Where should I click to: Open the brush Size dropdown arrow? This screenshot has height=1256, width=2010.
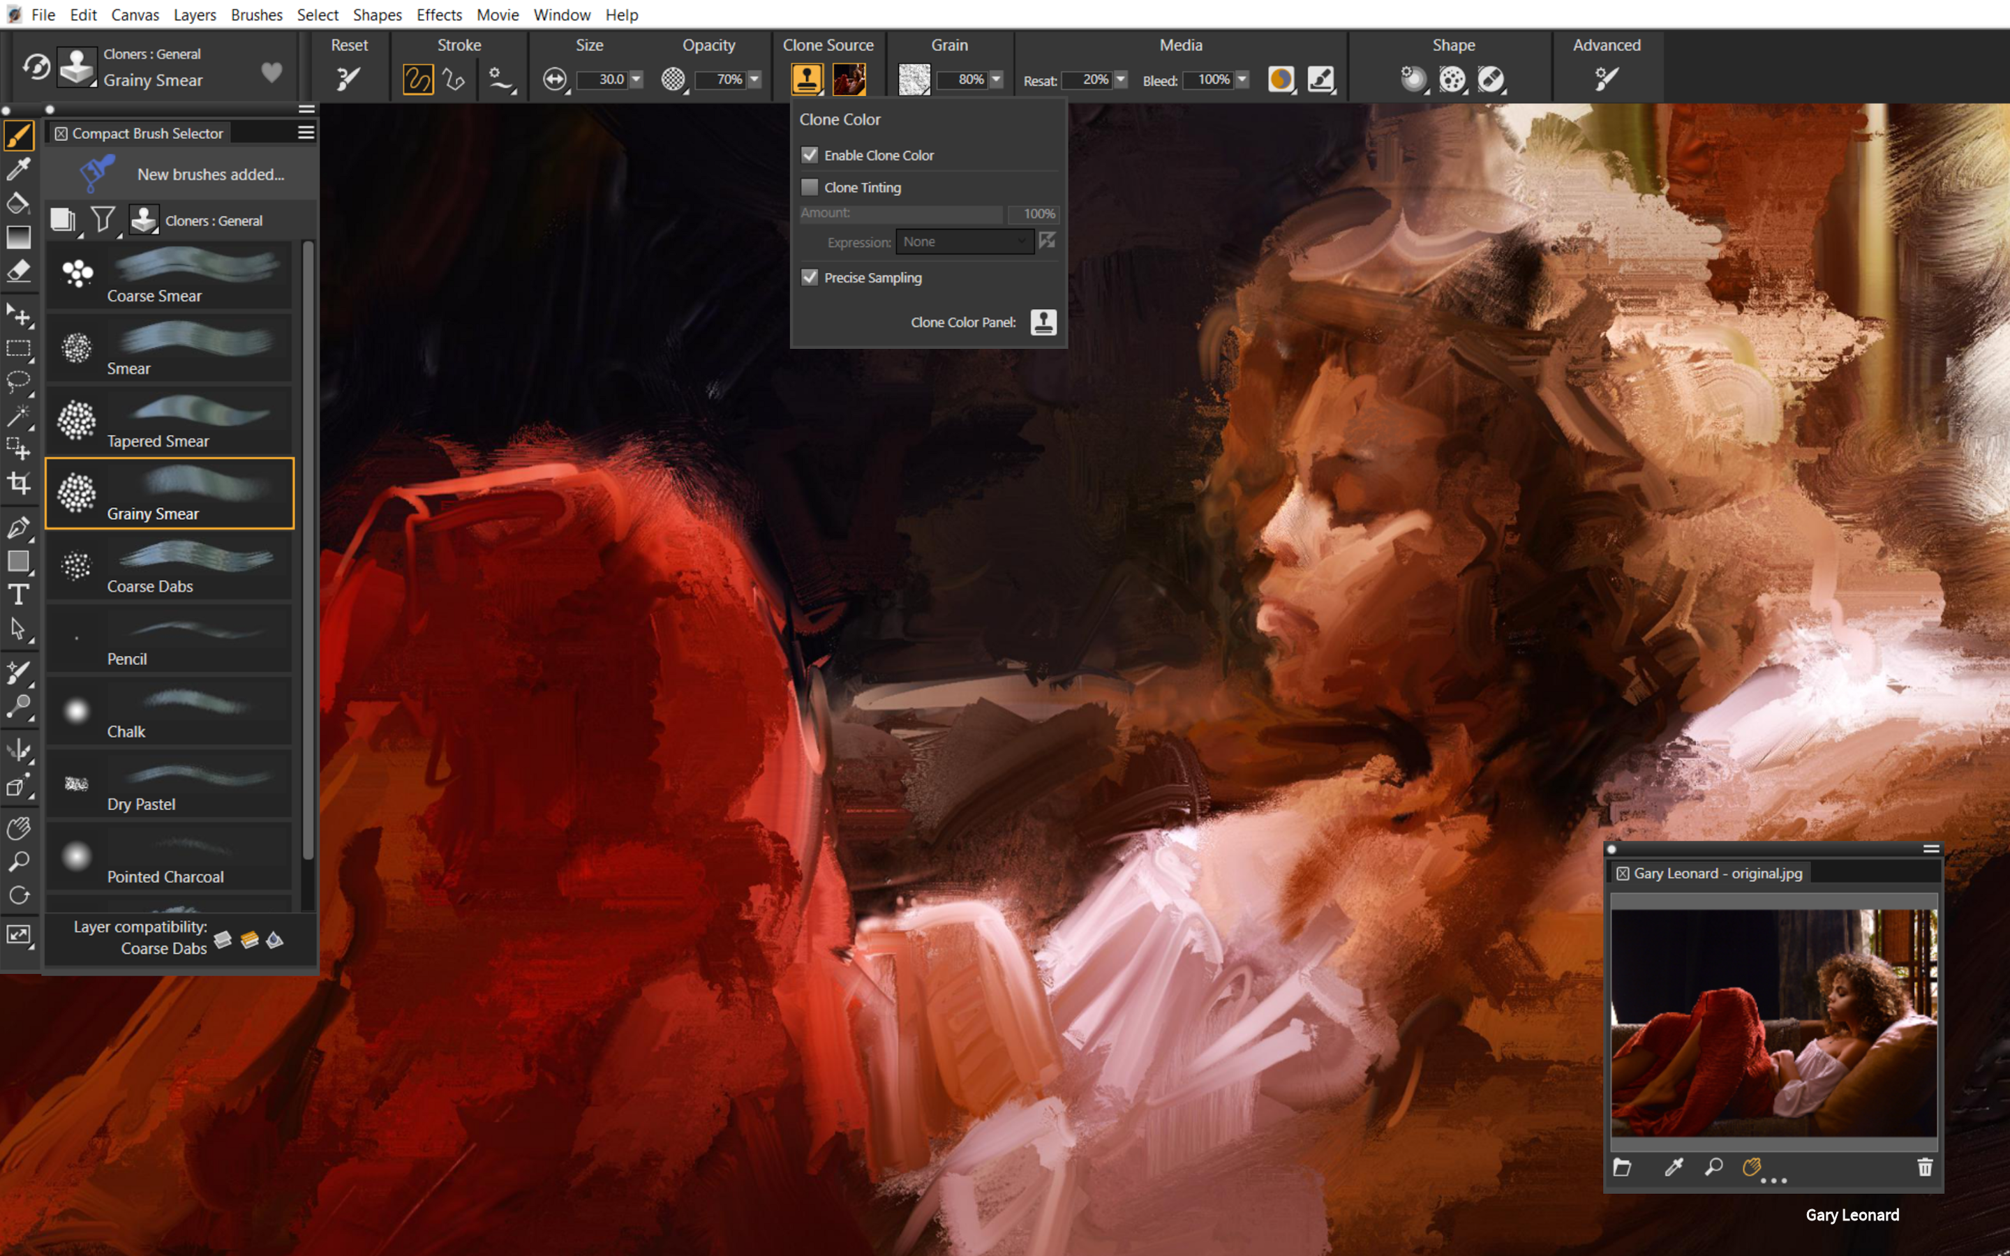point(636,80)
